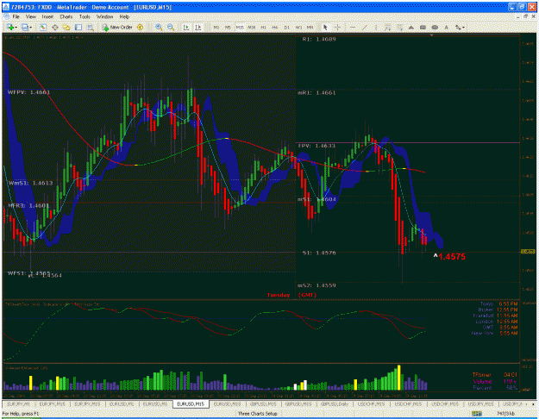Switch to the GBPUSD,Daily chart tab
Image resolution: width=539 pixels, height=419 pixels.
[335, 403]
